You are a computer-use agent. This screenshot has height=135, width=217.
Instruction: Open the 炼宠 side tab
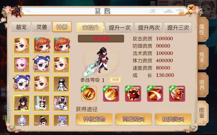point(202,57)
